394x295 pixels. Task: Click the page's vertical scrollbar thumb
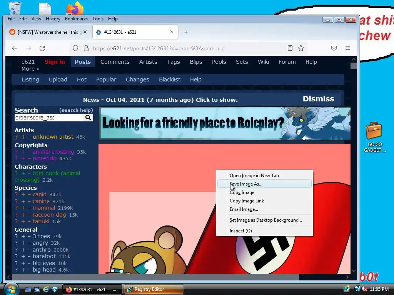pos(354,66)
